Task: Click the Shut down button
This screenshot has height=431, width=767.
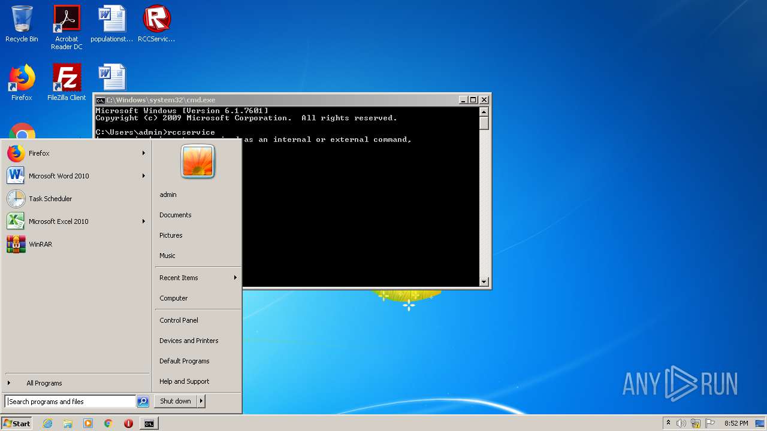Action: [x=176, y=401]
